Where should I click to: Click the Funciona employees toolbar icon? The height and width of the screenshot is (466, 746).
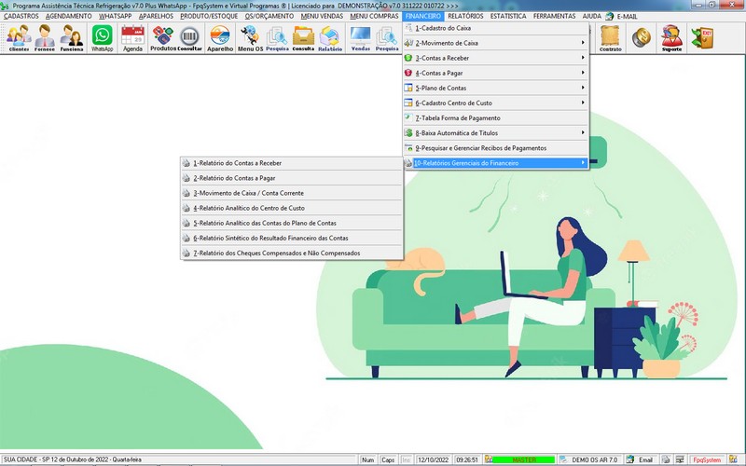pyautogui.click(x=72, y=38)
